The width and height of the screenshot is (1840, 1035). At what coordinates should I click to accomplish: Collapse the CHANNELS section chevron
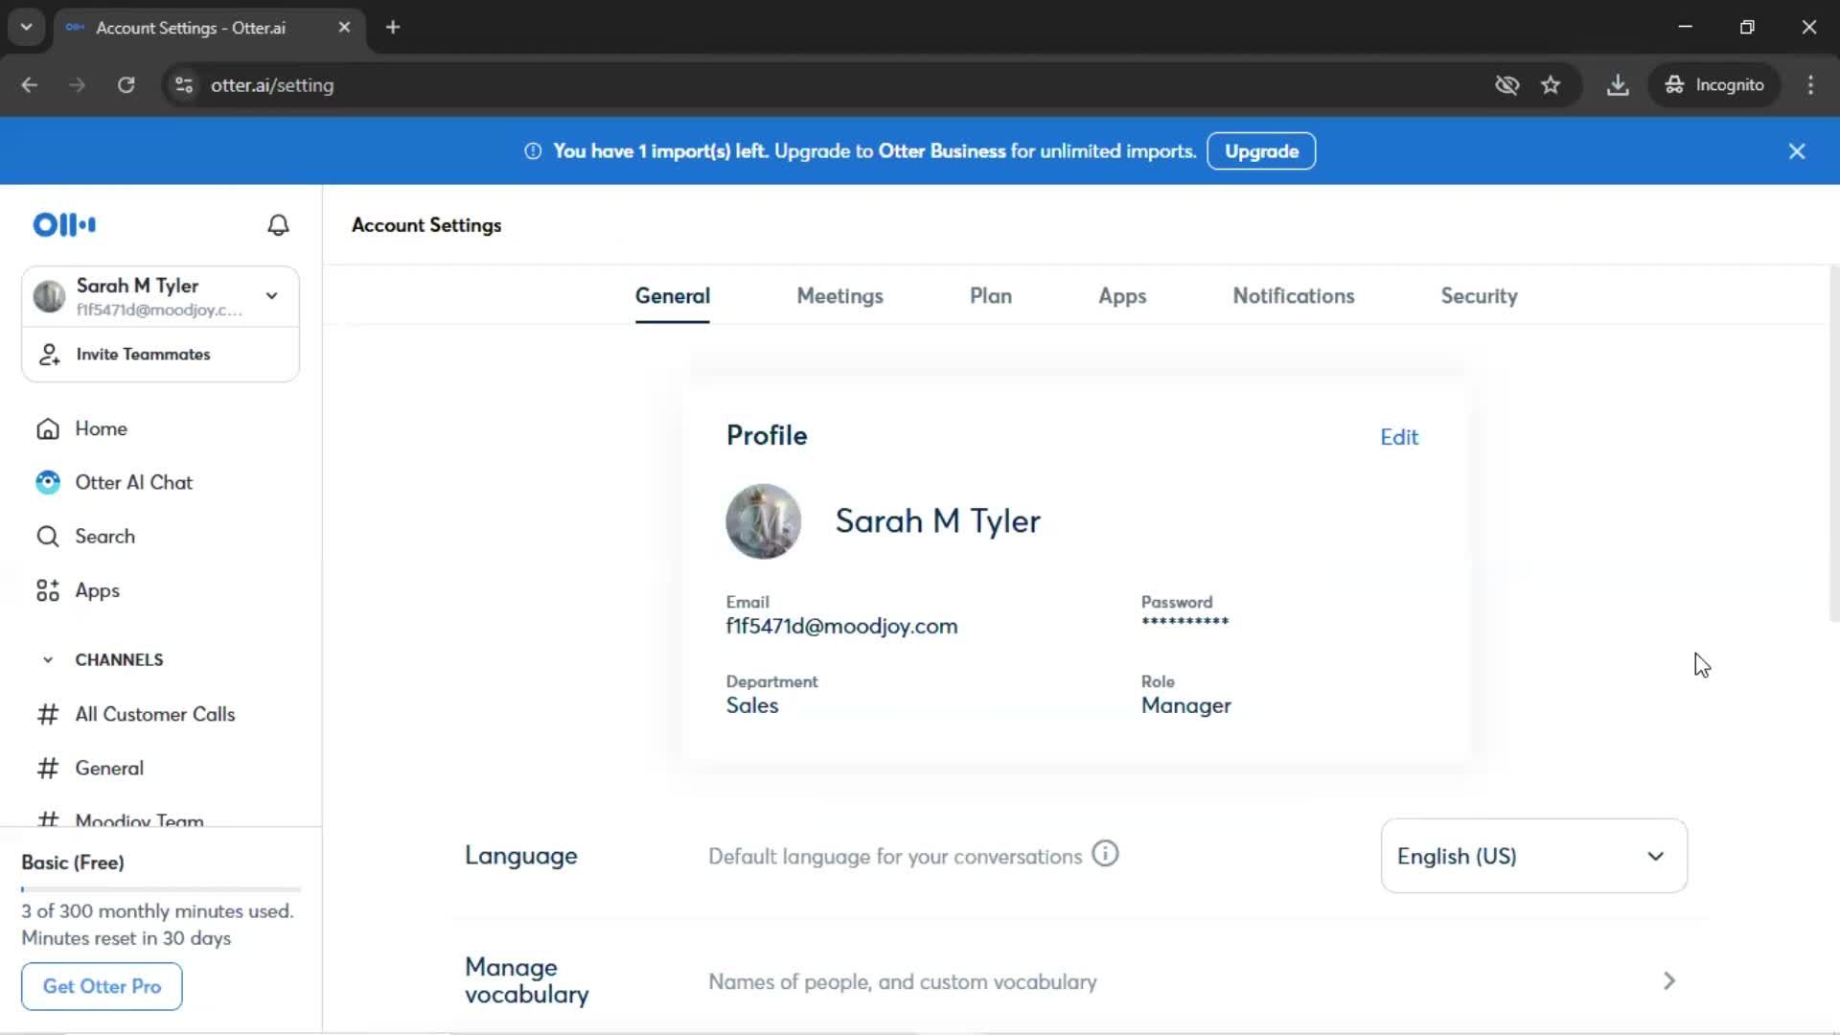point(48,659)
